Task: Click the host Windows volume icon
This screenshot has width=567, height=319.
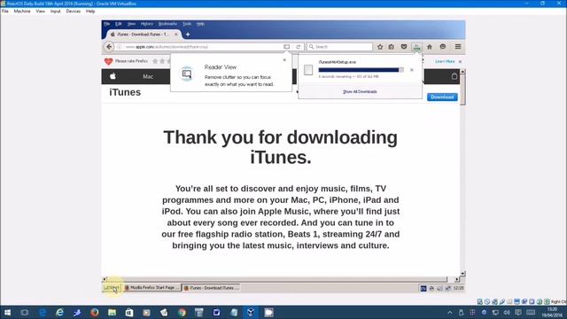Action: coord(507,313)
